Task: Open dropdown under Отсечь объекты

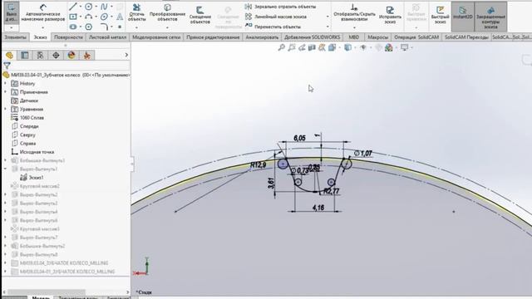Action: click(136, 27)
